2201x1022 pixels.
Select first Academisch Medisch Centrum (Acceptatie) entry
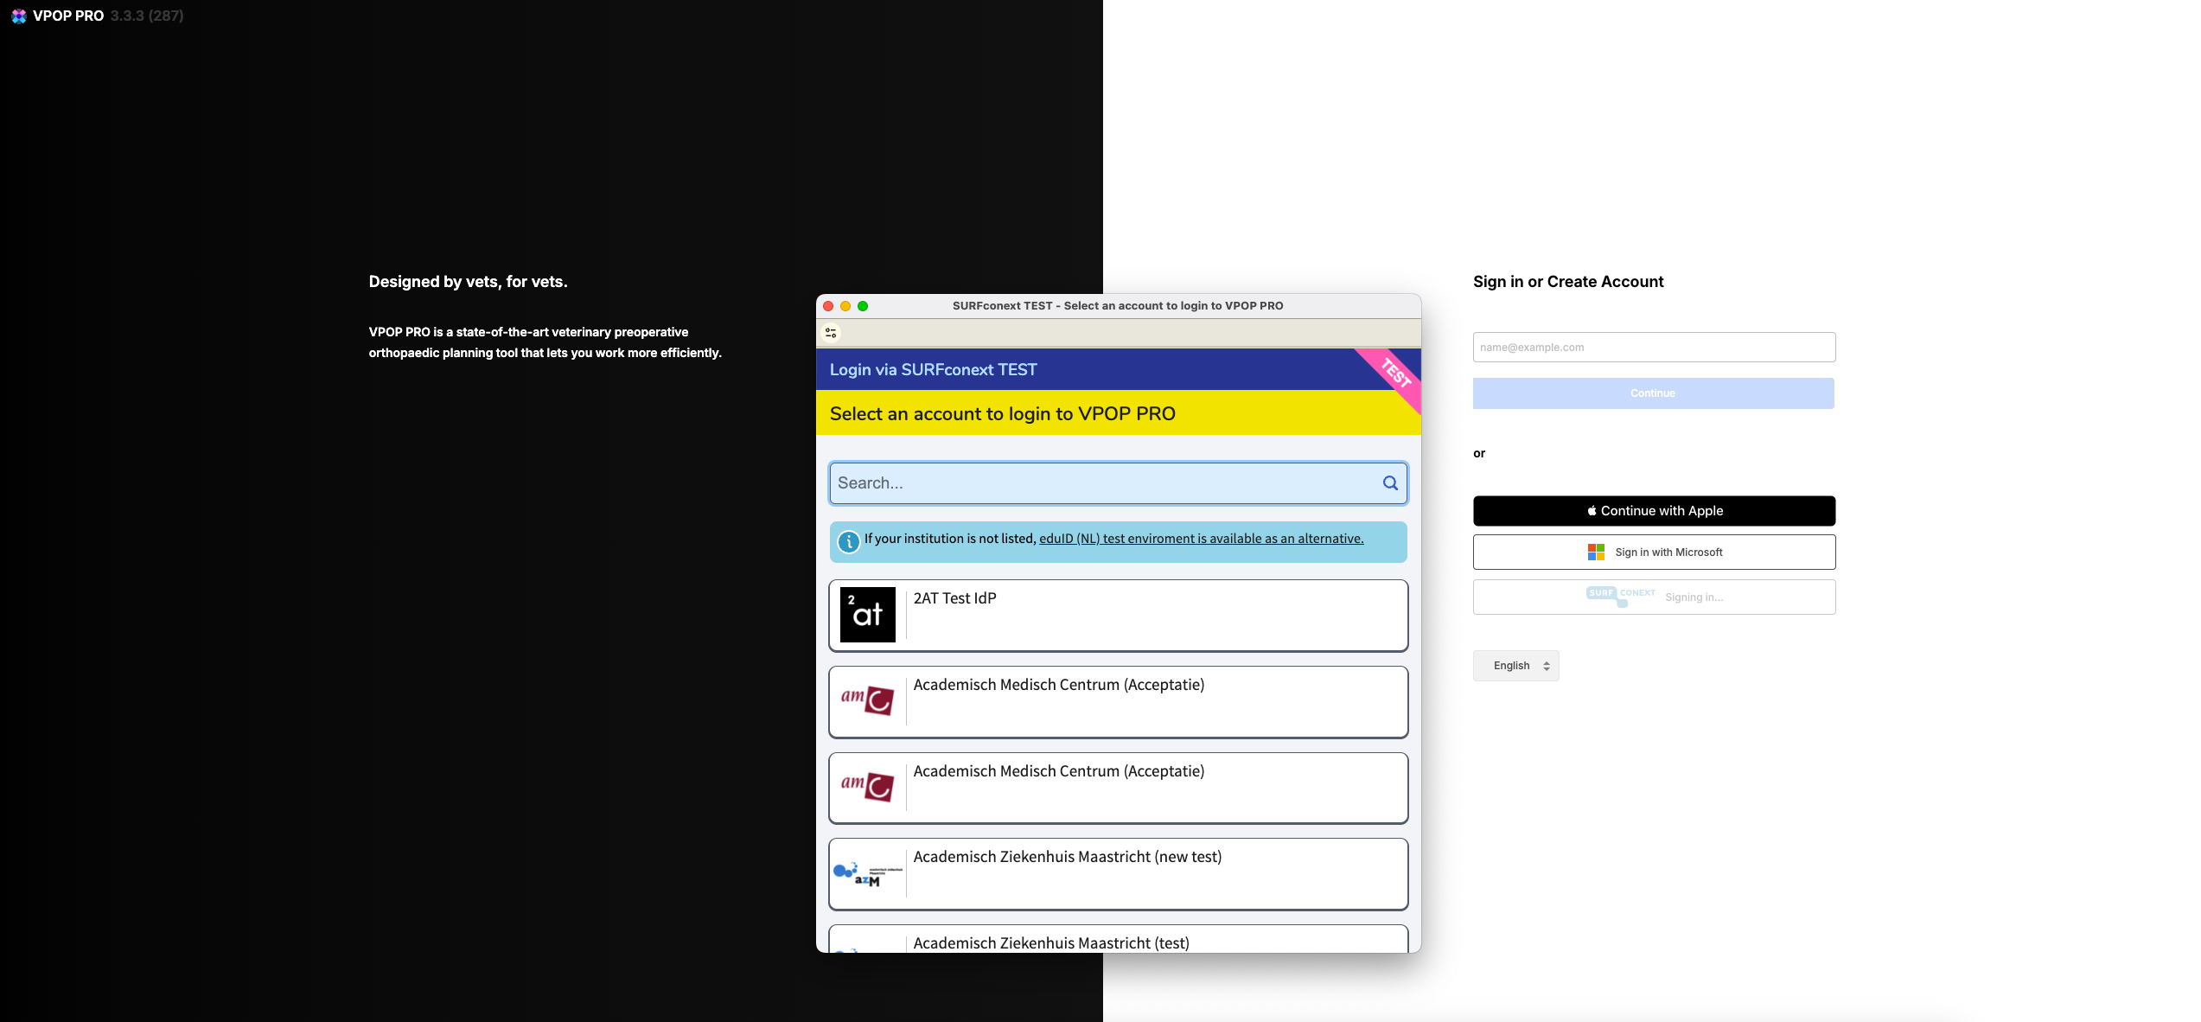coord(1118,702)
